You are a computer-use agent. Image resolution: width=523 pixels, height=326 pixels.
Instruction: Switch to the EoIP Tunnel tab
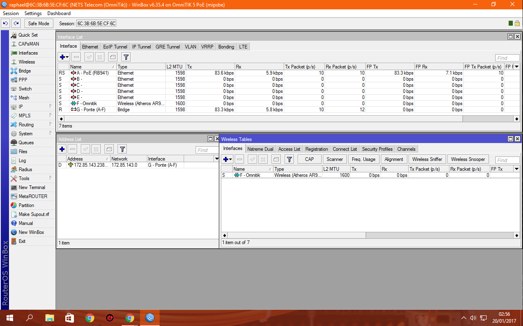pos(115,46)
